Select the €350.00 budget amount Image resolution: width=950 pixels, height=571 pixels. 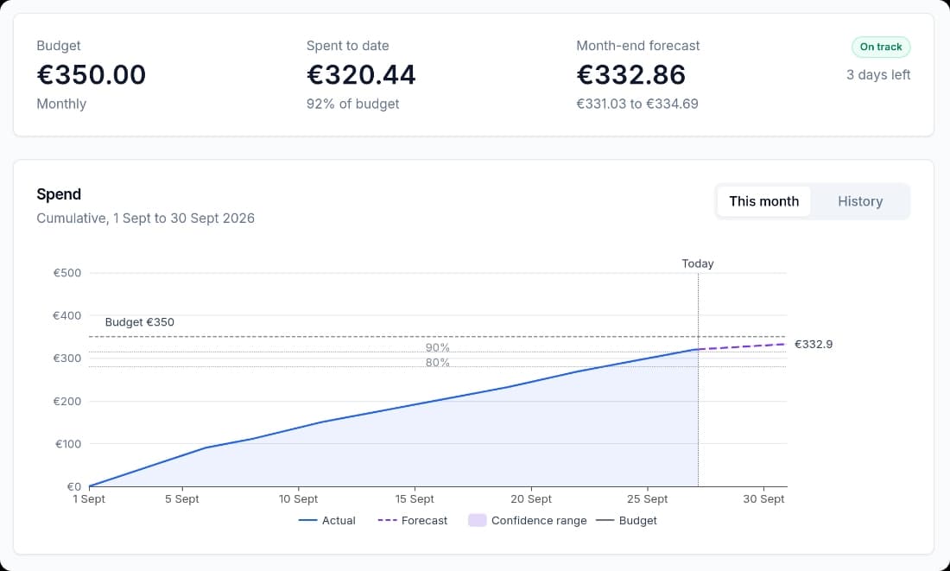[x=92, y=74]
